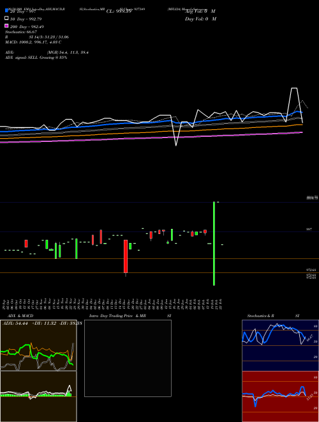Screen dimensions: 319x422
Task: Click the empty Intra Day Trading Price chart box
Action: 128,358
